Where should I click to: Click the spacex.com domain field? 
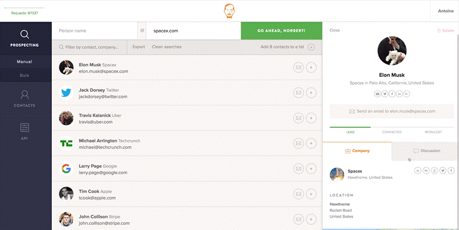pyautogui.click(x=193, y=31)
